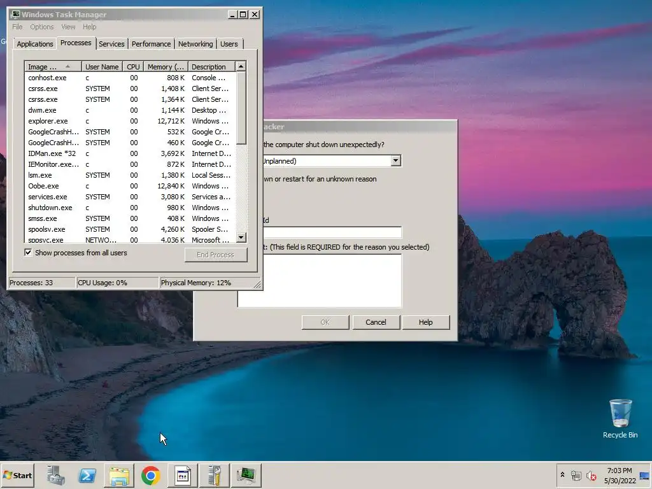Click the process list scroll up arrow
Viewport: 652px width, 489px height.
241,66
